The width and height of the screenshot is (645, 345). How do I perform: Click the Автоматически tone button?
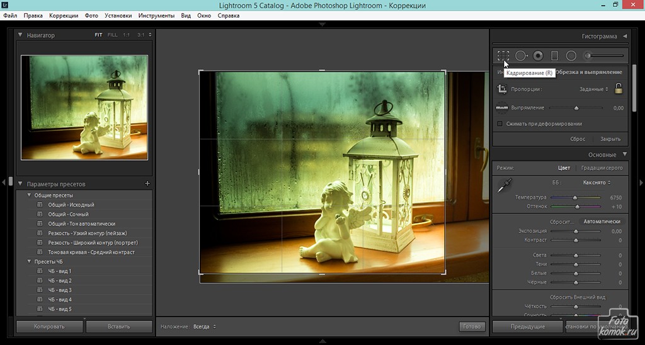(602, 221)
